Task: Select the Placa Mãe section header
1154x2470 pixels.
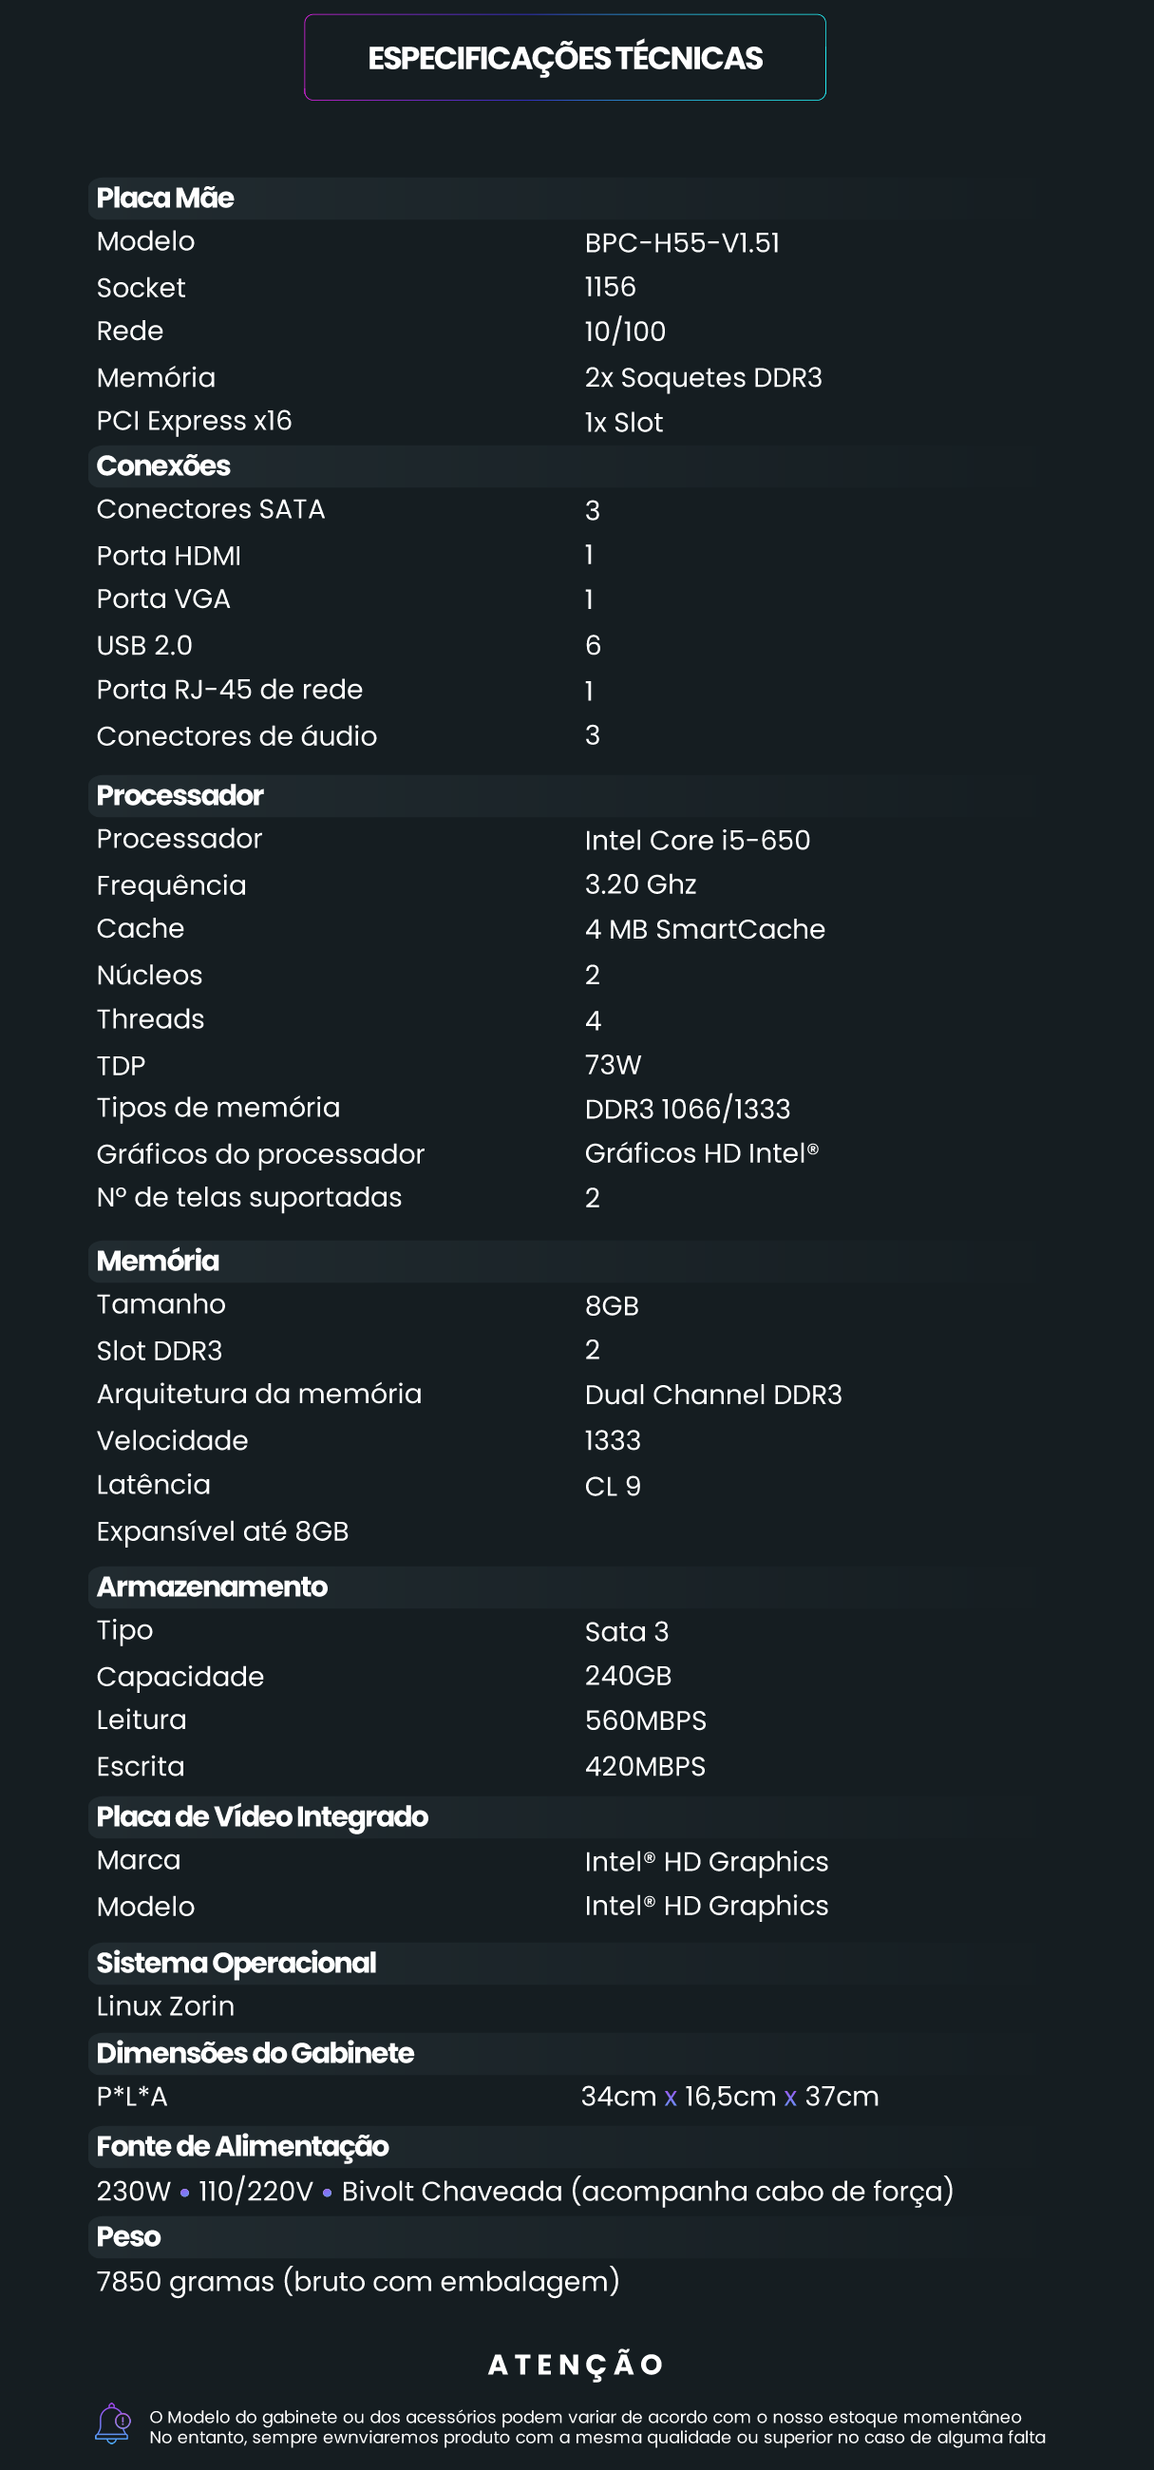Action: (x=165, y=198)
